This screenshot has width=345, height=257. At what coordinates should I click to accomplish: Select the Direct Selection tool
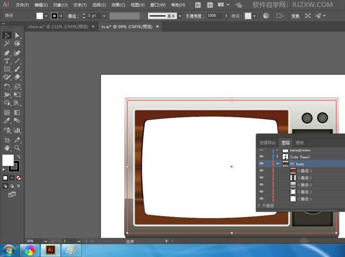[x=17, y=36]
